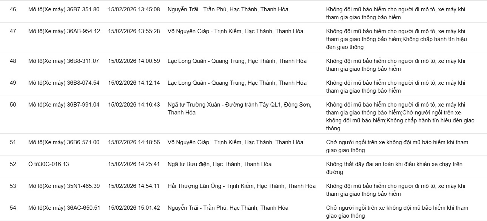Click Hải Thượng Lãn Ông - Trịnh Kiểm location
Viewport: 487px width, 221px height.
242,186
